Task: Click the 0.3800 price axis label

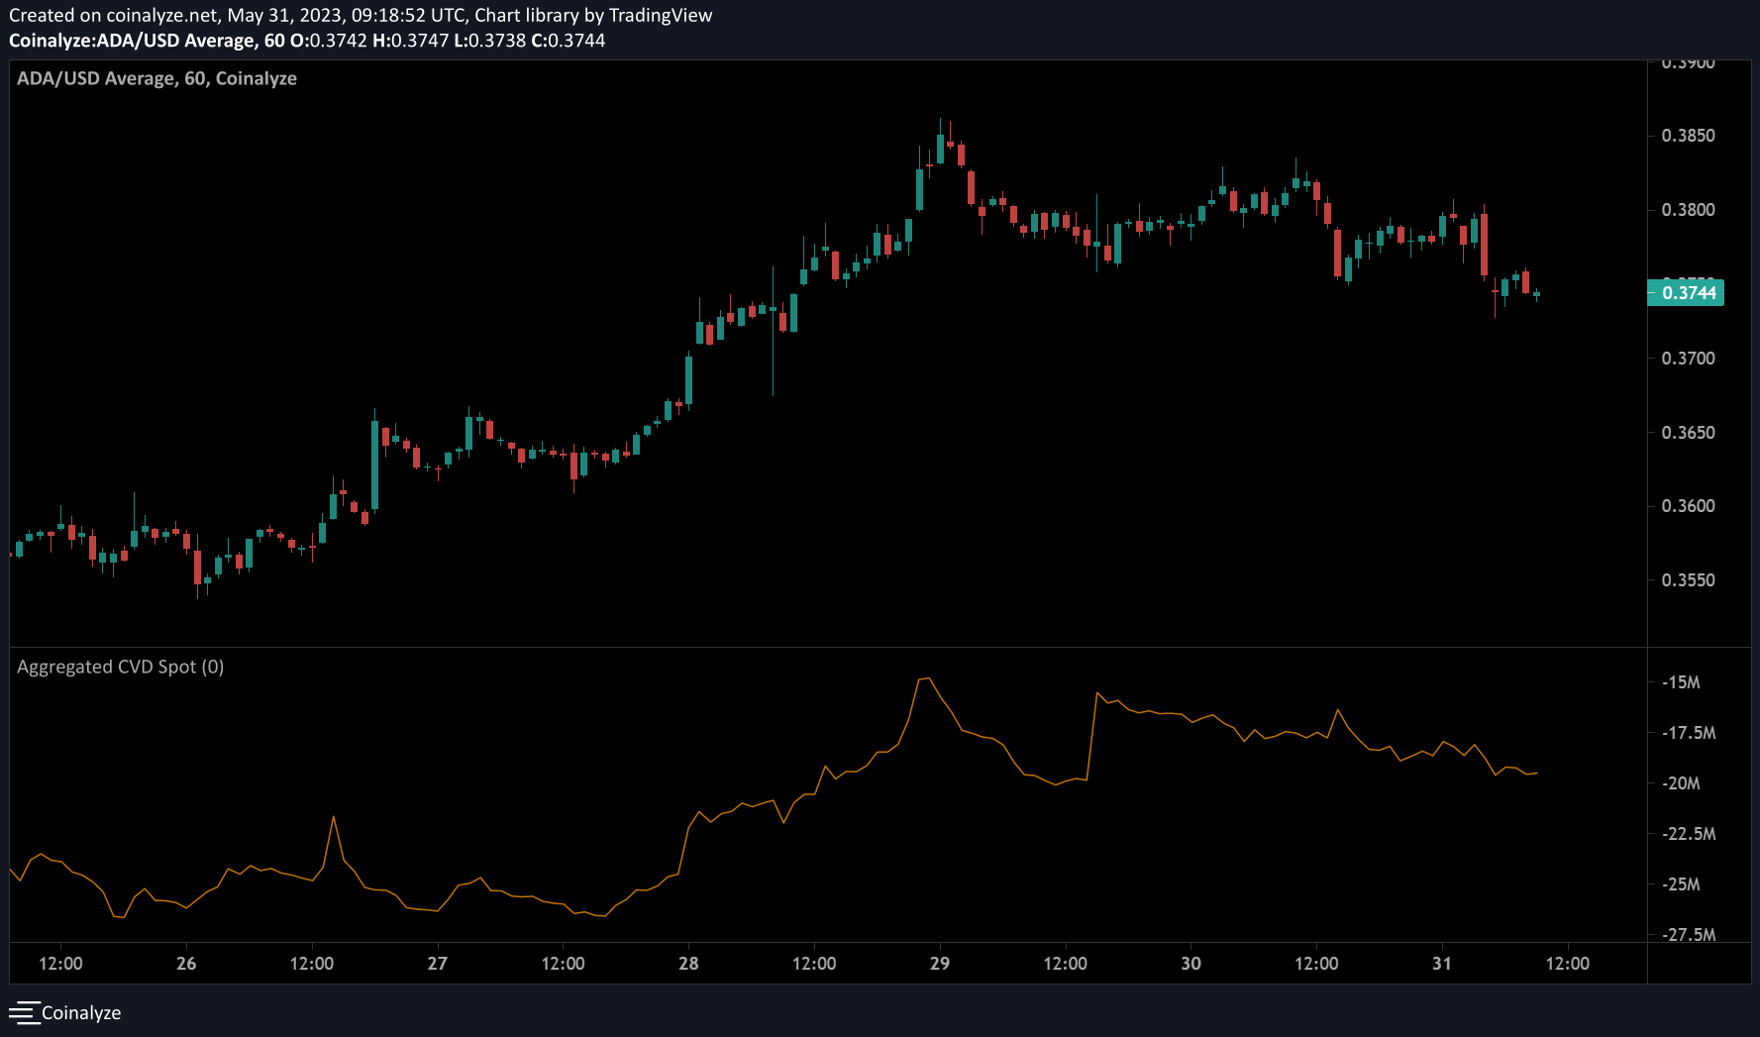Action: point(1688,210)
